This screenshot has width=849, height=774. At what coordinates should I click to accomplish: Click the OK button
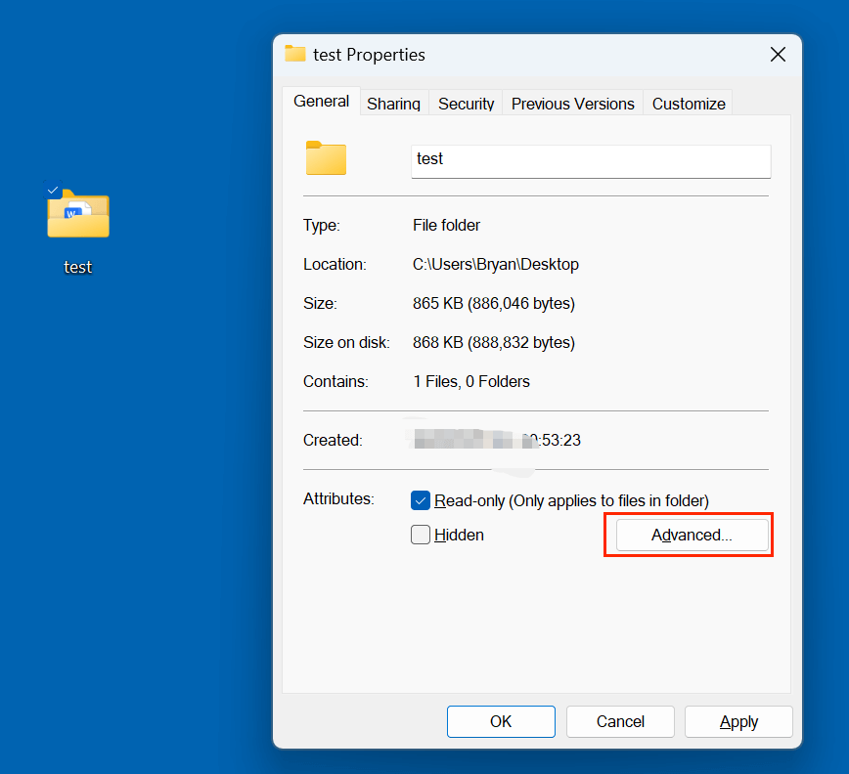501,721
